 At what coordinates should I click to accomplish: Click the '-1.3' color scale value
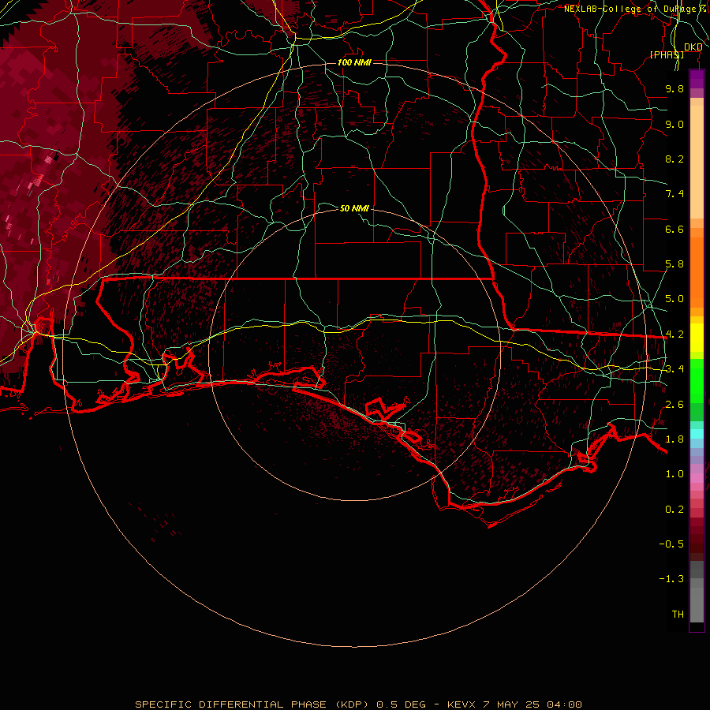point(671,579)
